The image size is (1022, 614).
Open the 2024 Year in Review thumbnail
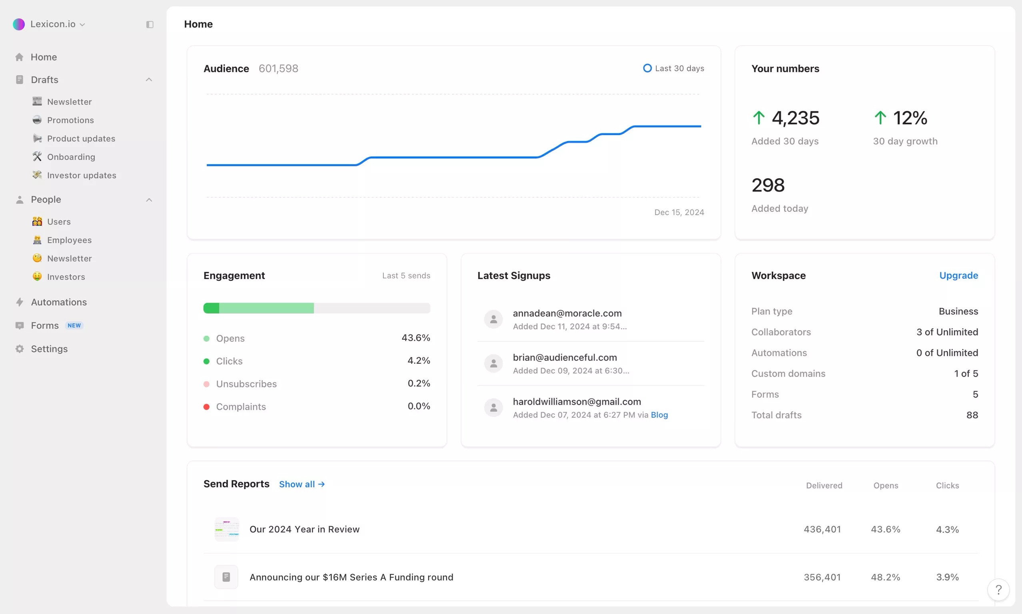226,529
